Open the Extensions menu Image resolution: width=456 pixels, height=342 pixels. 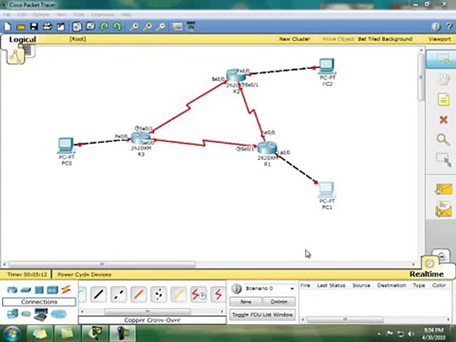103,15
